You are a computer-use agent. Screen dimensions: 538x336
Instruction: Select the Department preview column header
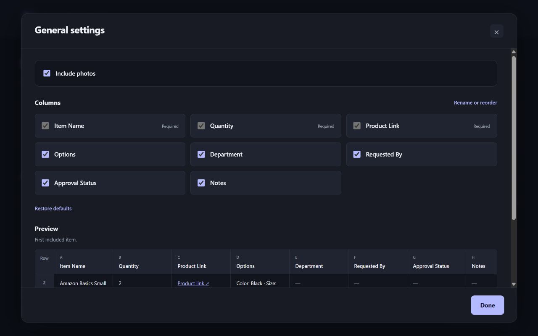pos(319,262)
